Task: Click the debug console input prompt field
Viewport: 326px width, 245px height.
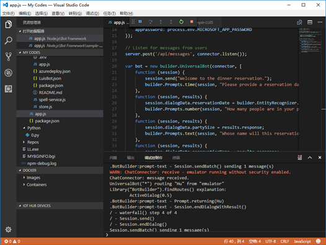Action: click(214, 234)
